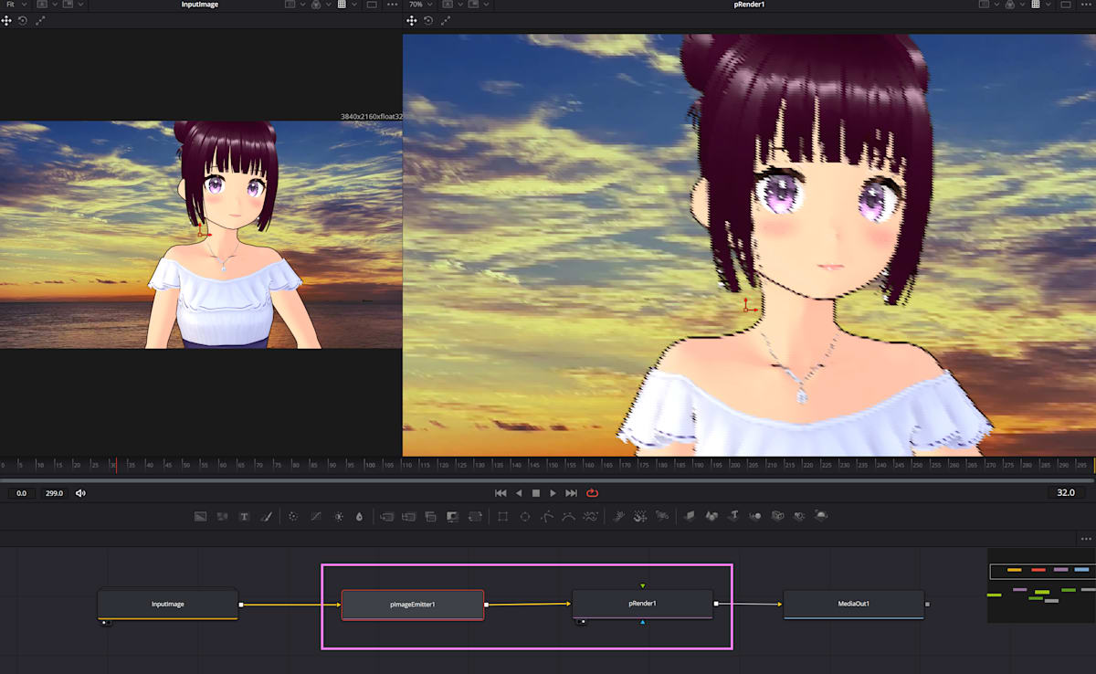Open the left viewer ellipsis options menu

click(393, 4)
